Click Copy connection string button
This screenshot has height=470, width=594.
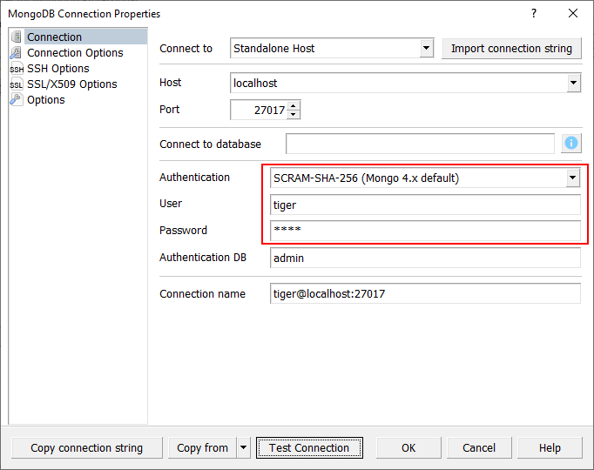pyautogui.click(x=86, y=448)
